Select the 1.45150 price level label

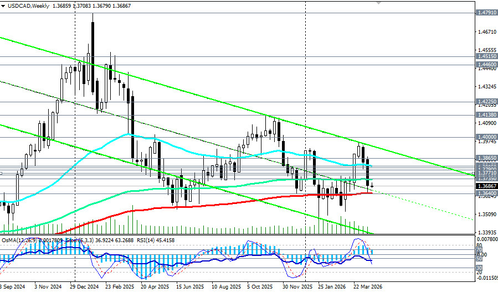coord(486,56)
